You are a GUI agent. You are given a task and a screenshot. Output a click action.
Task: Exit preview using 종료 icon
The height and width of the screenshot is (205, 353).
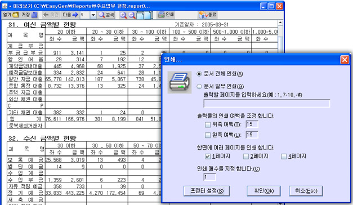[x=207, y=15]
